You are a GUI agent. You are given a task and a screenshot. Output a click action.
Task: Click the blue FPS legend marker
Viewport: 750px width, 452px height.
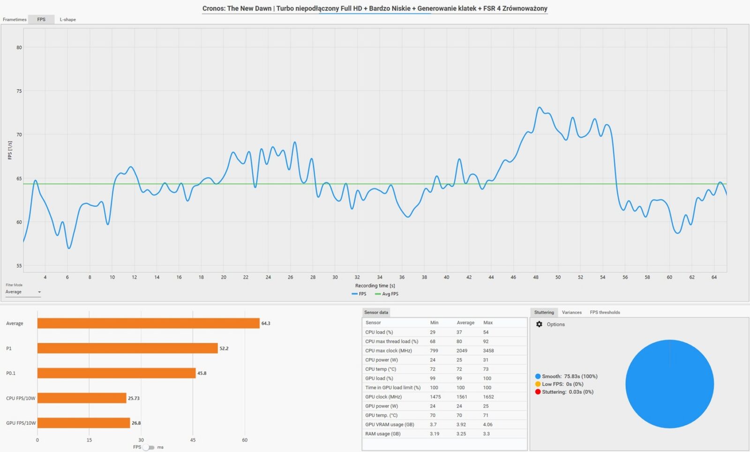coord(354,294)
